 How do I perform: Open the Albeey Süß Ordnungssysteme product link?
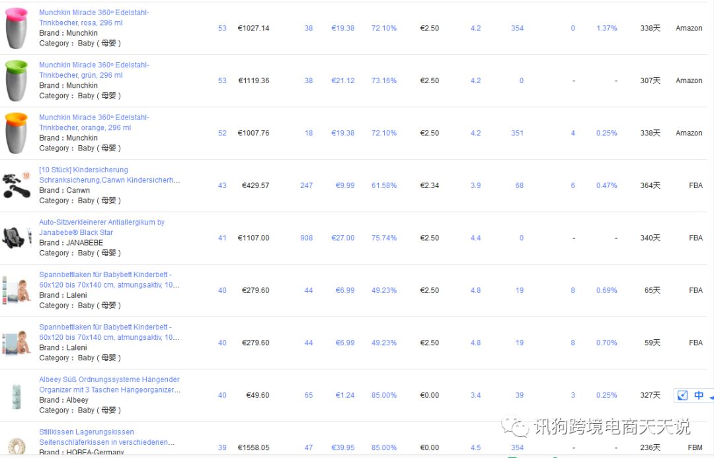(x=109, y=385)
